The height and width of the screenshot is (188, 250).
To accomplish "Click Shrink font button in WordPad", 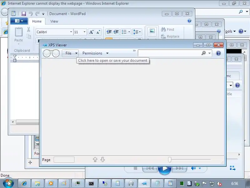I will pos(98,32).
